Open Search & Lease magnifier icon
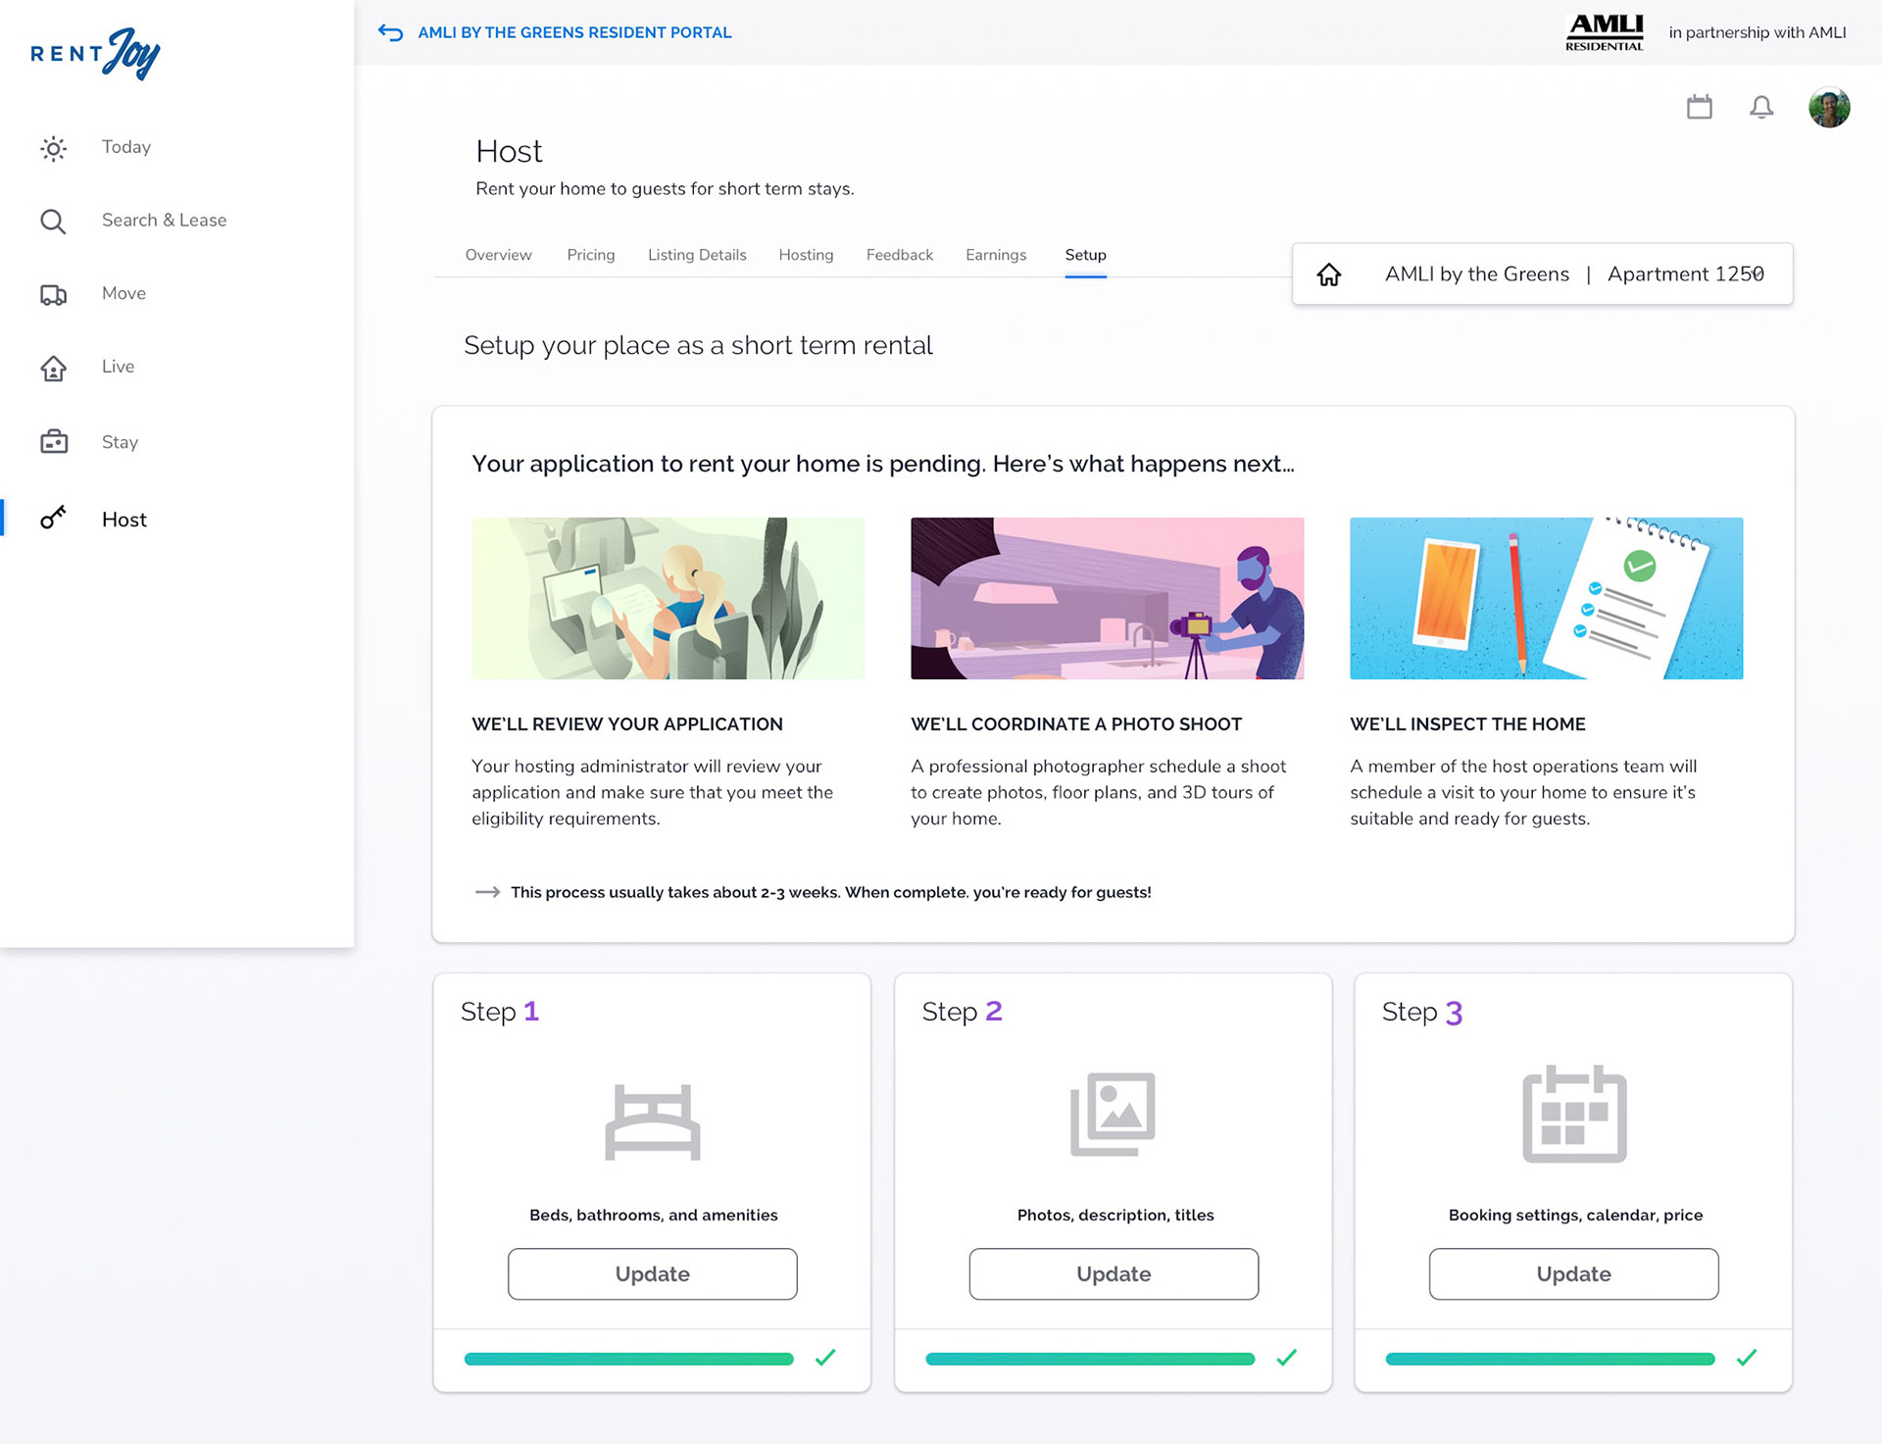Viewport: 1882px width, 1444px height. point(53,222)
